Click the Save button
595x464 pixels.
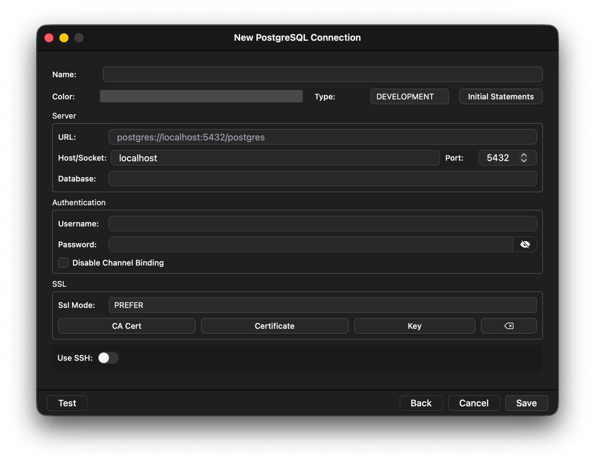526,403
